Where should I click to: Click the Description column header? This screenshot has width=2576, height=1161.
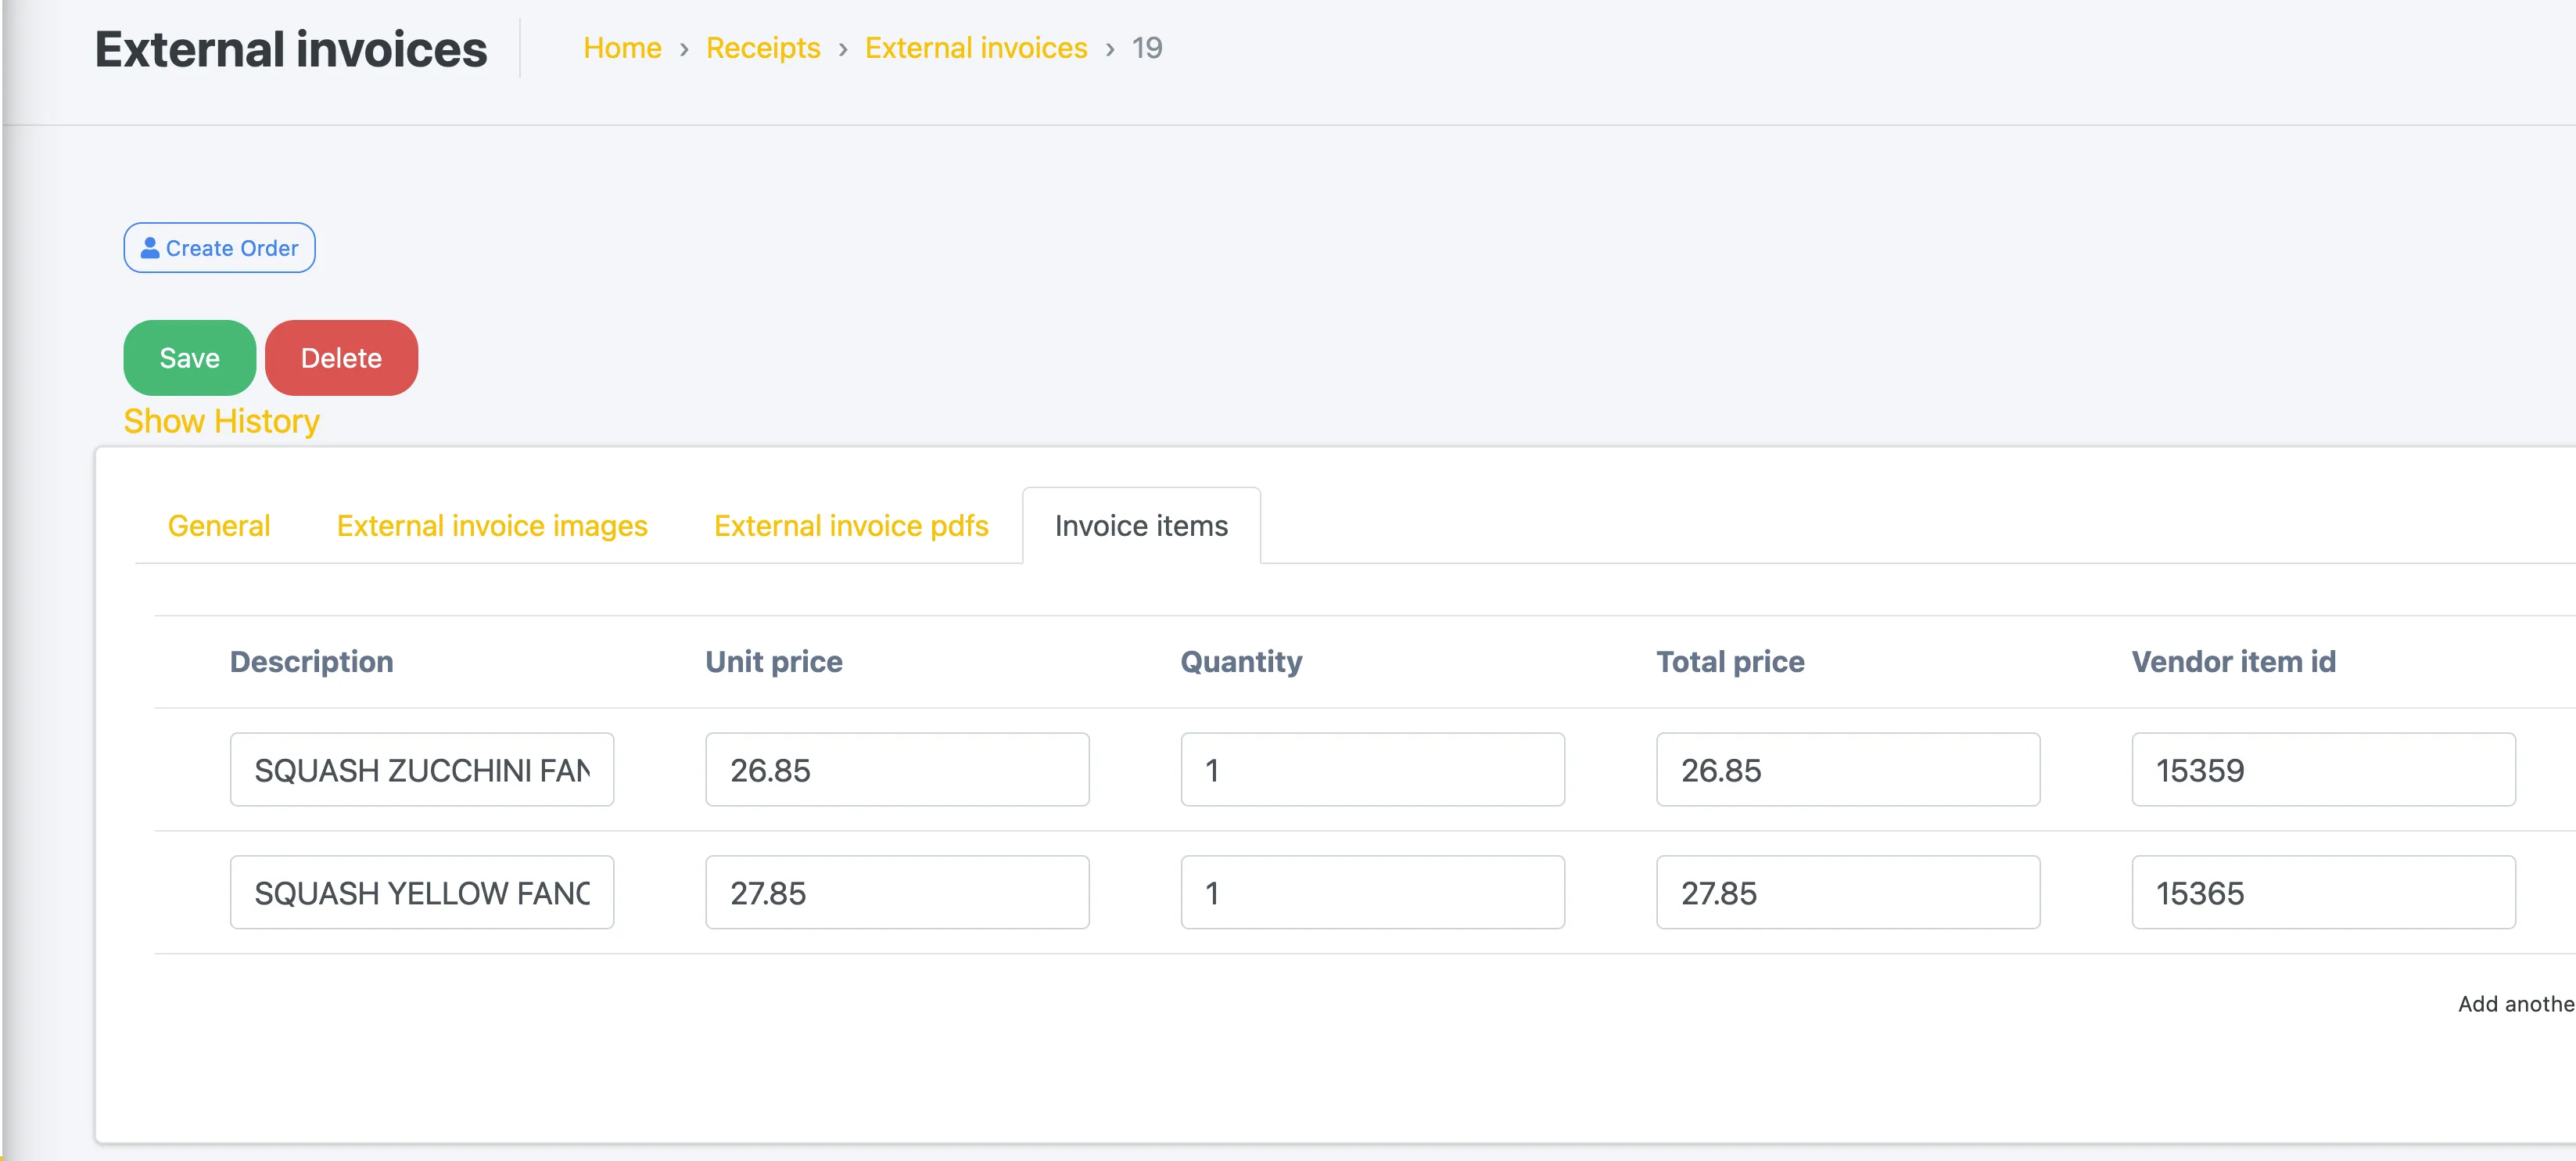(312, 662)
